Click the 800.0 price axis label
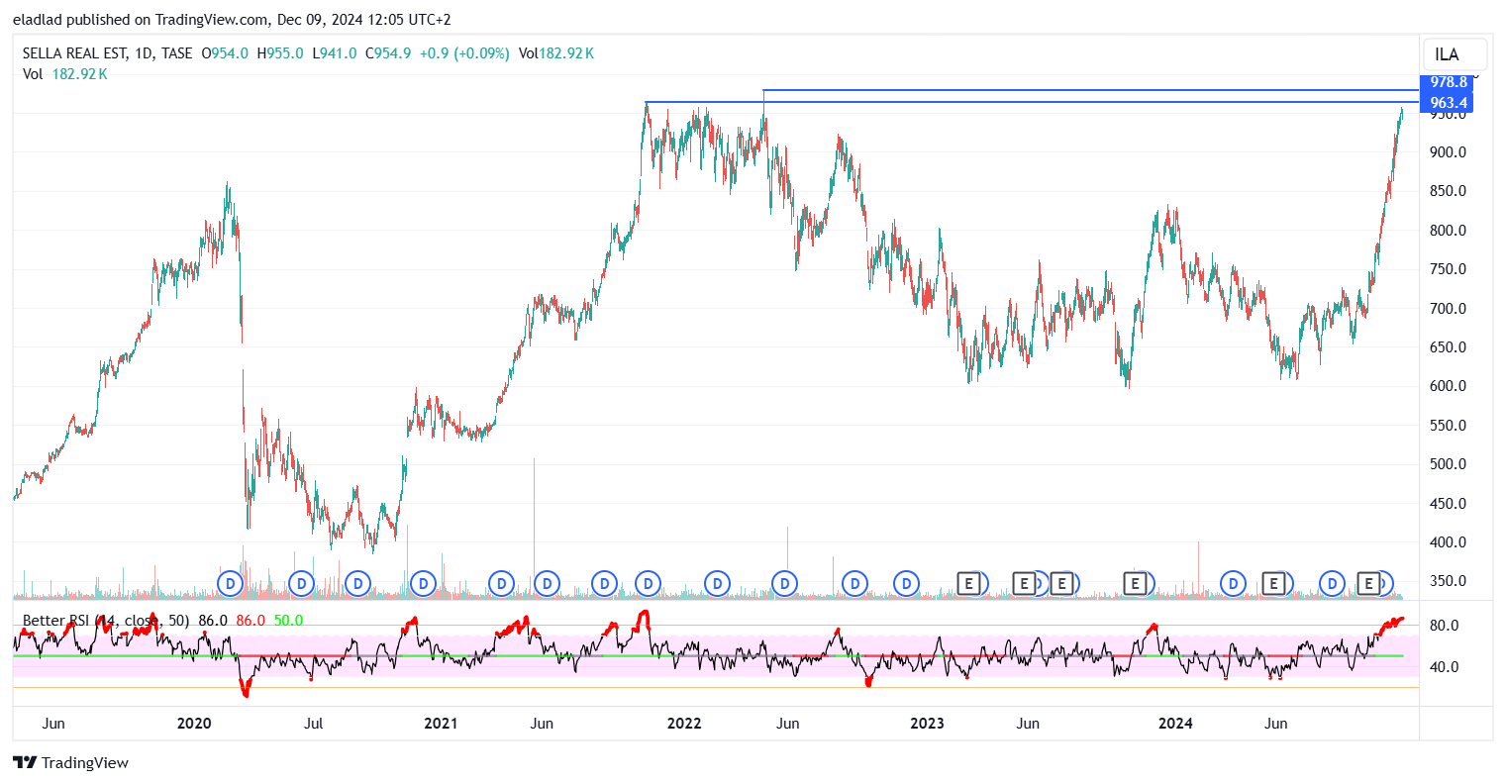The height and width of the screenshot is (784, 1506). [1448, 231]
